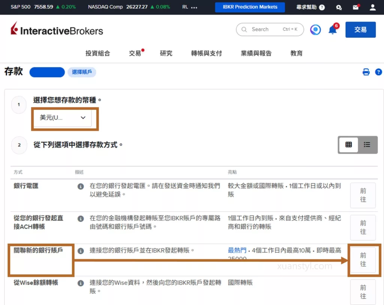Click the 亮點 column header
Image resolution: width=384 pixels, height=305 pixels.
(232, 172)
